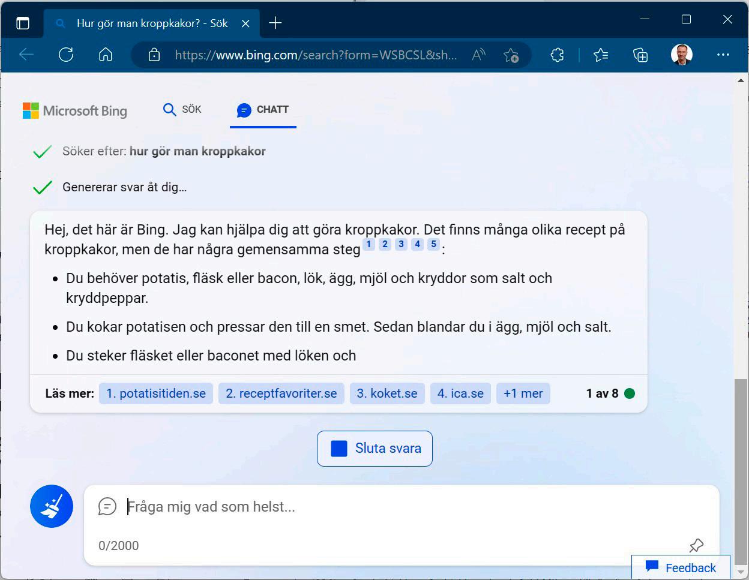Image resolution: width=749 pixels, height=580 pixels.
Task: Open citation number 1 in the answer
Action: pyautogui.click(x=369, y=244)
